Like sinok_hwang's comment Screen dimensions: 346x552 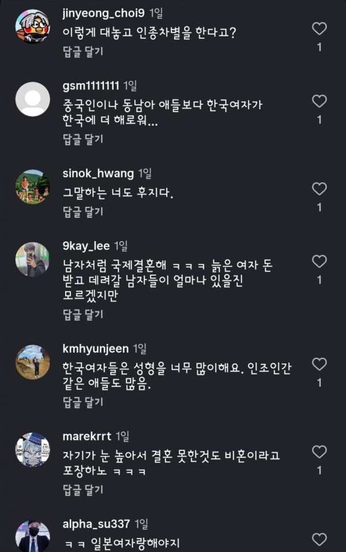point(319,189)
